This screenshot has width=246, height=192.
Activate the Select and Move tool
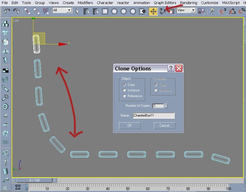coord(153,12)
